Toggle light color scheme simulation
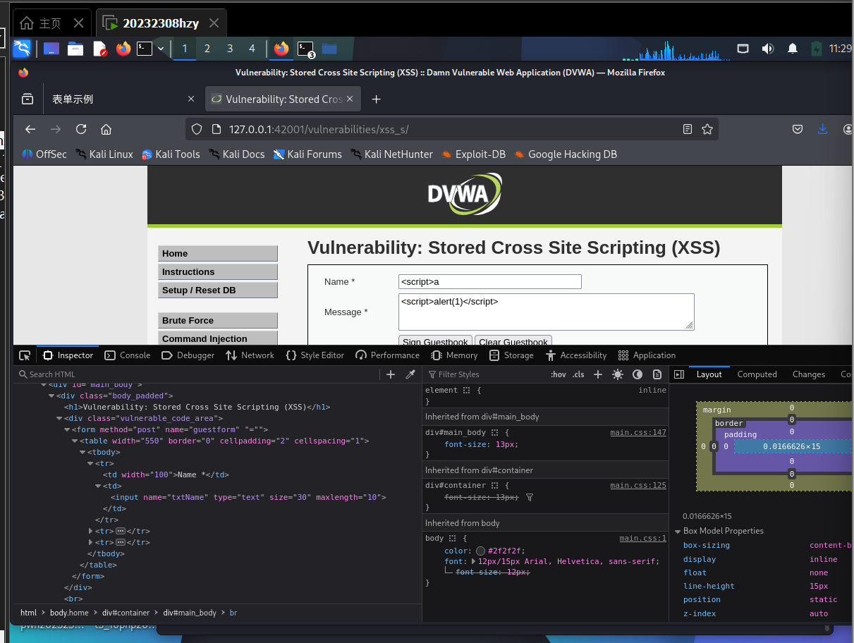This screenshot has height=643, width=854. pyautogui.click(x=618, y=374)
